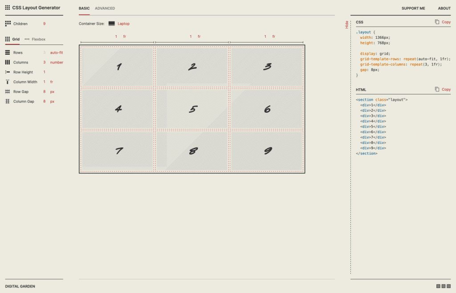Toggle Grid mode in the sidebar
The image size is (456, 293).
(16, 39)
